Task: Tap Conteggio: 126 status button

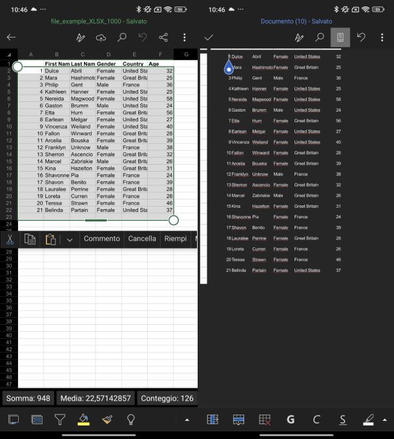Action: click(x=167, y=398)
